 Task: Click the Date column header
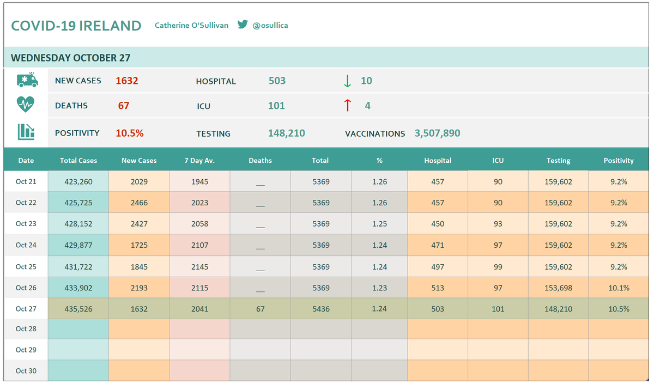pos(26,161)
